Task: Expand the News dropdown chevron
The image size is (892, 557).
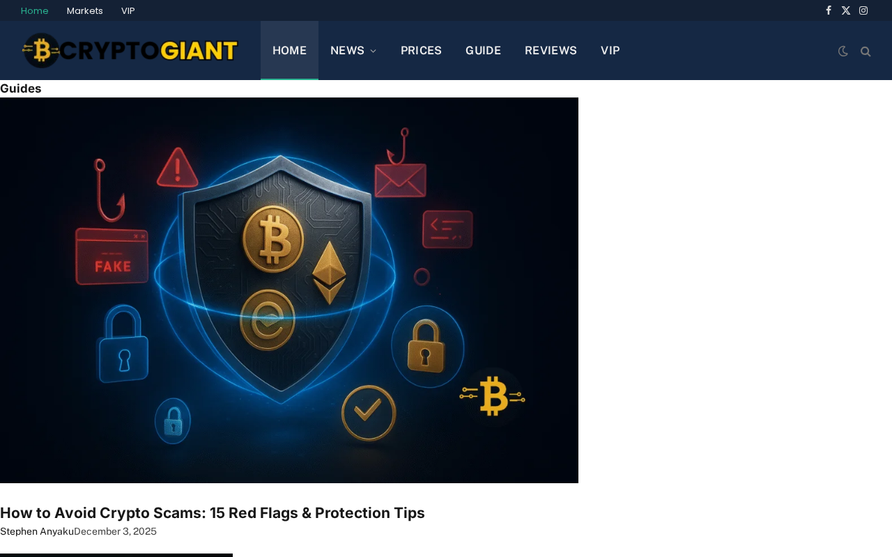Action: click(x=374, y=51)
